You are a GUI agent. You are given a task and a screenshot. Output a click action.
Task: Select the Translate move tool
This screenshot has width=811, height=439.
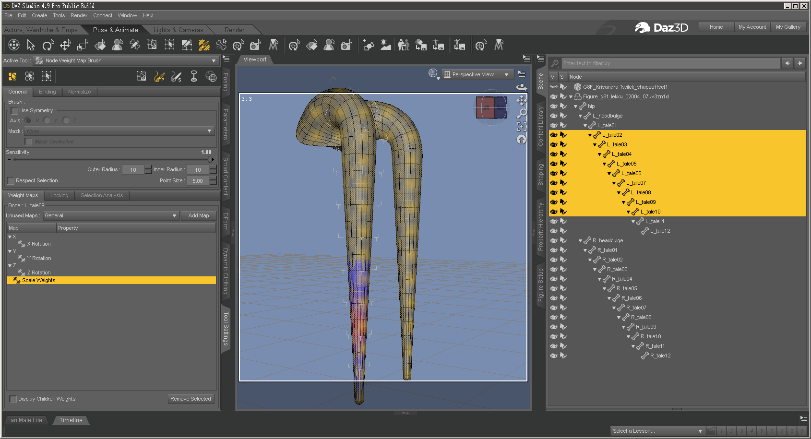click(x=65, y=46)
